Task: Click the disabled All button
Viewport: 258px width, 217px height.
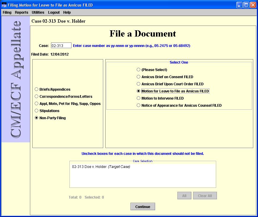Action: [184, 196]
